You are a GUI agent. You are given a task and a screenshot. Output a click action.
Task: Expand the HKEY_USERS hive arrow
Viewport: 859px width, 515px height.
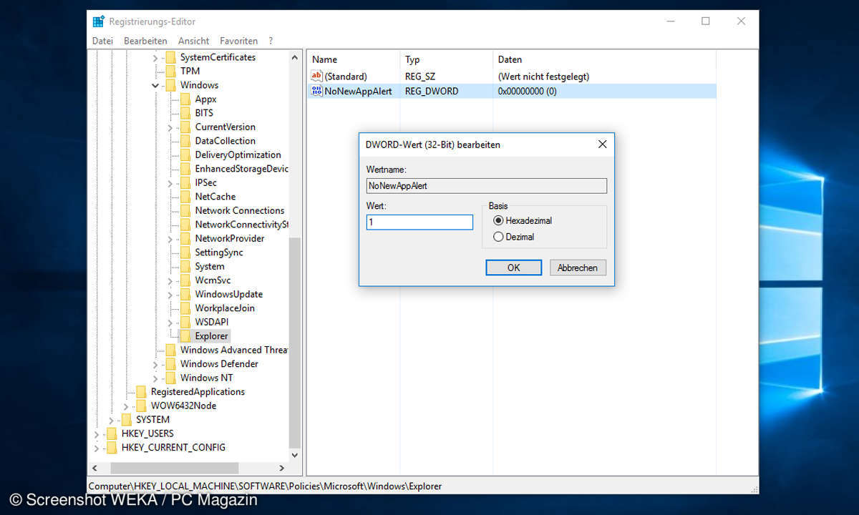pyautogui.click(x=96, y=434)
